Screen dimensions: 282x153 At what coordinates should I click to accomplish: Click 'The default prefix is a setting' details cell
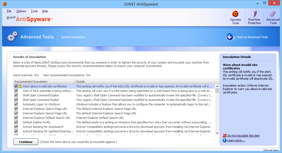(144, 122)
